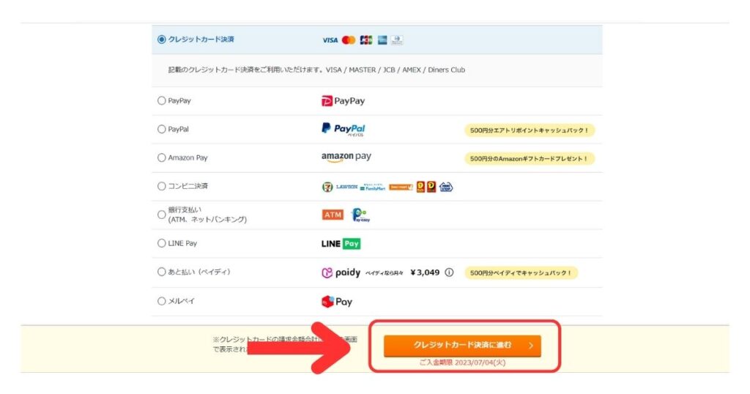Viewport: 750px width, 394px height.
Task: Click the JCB card logo
Action: click(366, 40)
